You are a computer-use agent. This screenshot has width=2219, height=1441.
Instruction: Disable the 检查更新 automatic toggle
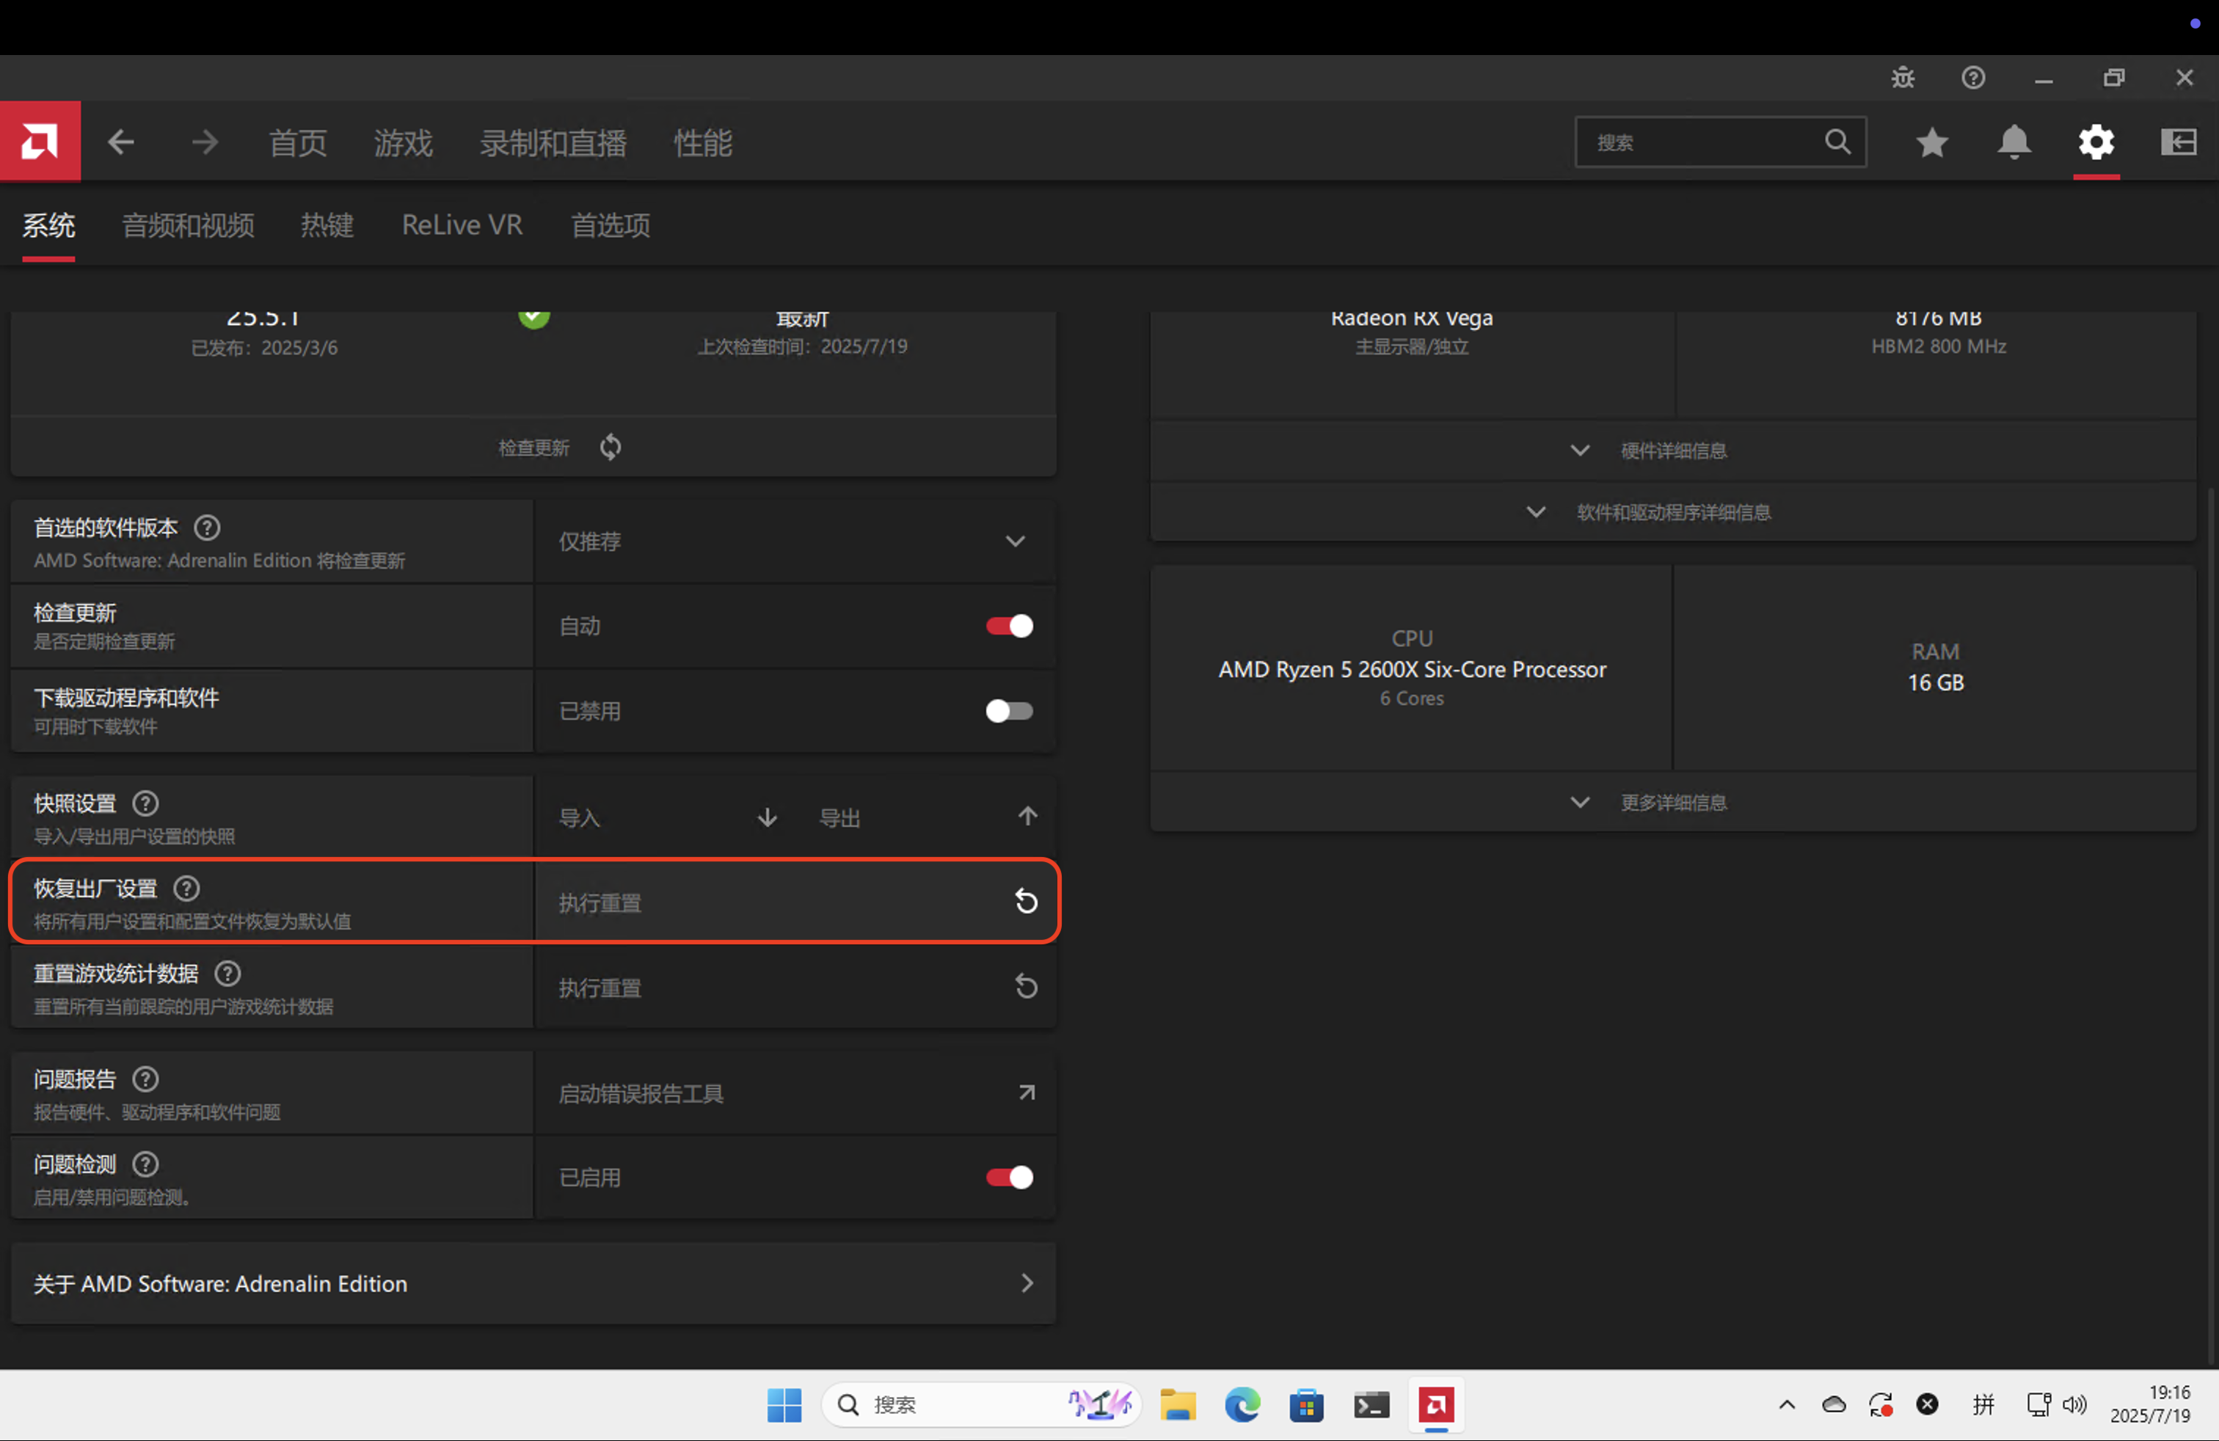[1009, 627]
